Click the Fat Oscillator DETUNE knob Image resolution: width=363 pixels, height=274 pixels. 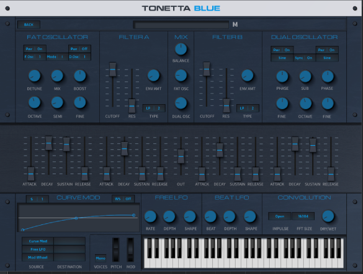(x=35, y=76)
